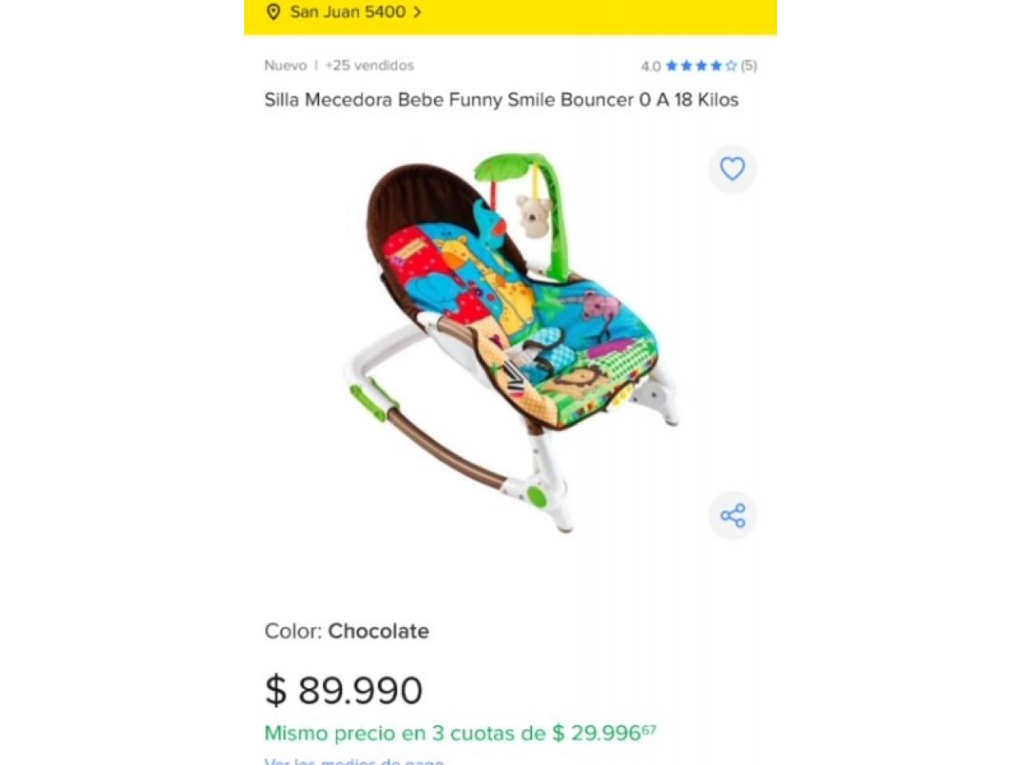1021x765 pixels.
Task: Click the first filled rating star
Action: click(672, 65)
